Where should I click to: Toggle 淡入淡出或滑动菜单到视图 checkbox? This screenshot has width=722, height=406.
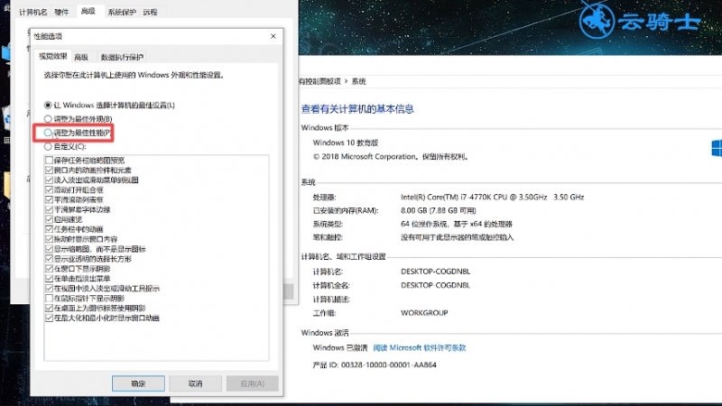[50, 180]
